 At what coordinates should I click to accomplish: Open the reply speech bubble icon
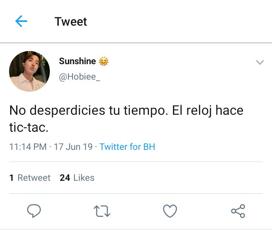tap(34, 211)
